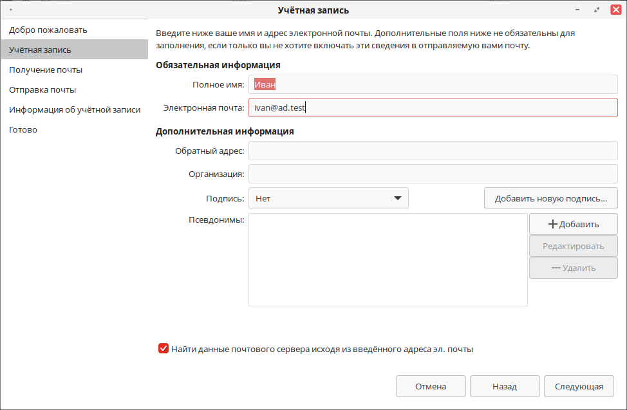Screen dimensions: 627x410
Task: Close the Учётная запись window
Action: click(x=616, y=10)
